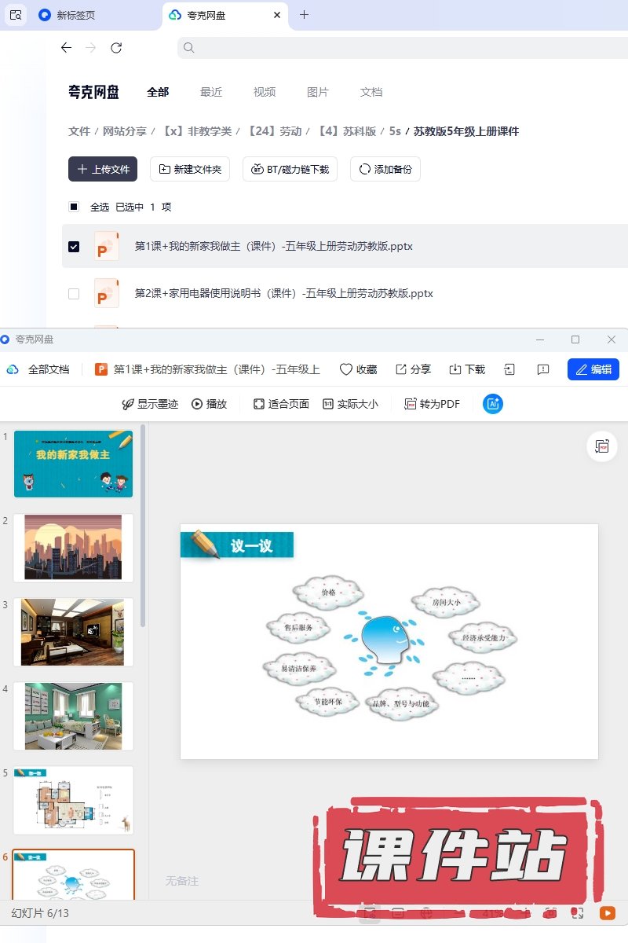Switch to the 文档 category tab
Screen dimensions: 628x943
371,92
